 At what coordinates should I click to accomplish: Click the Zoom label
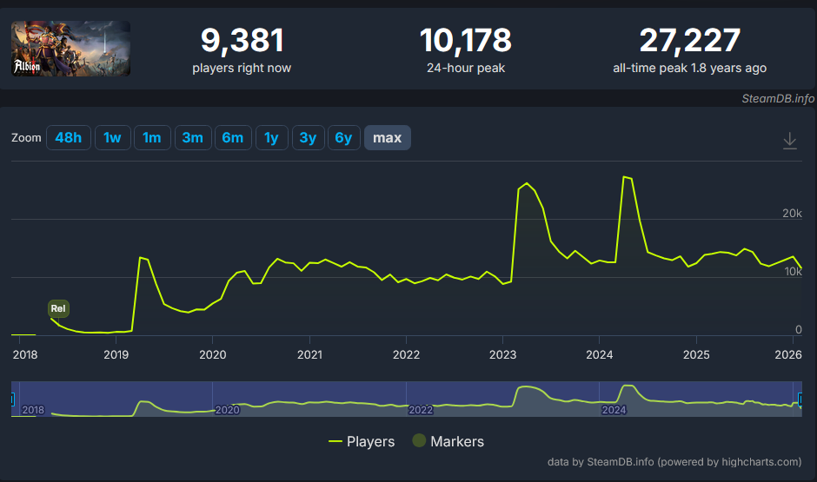(26, 138)
